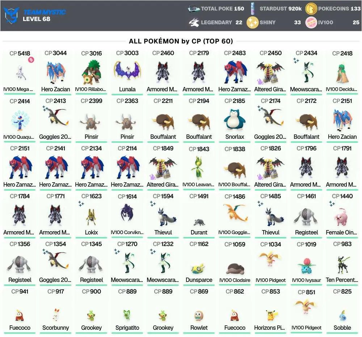Select the Sprigatito sprite

pyautogui.click(x=127, y=315)
